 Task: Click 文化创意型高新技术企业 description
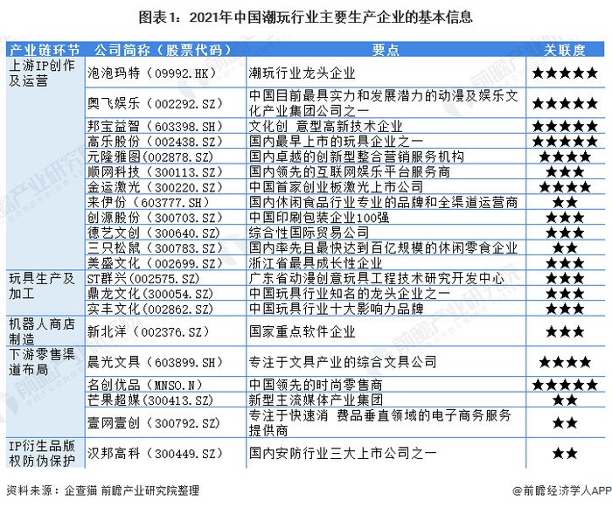point(326,126)
